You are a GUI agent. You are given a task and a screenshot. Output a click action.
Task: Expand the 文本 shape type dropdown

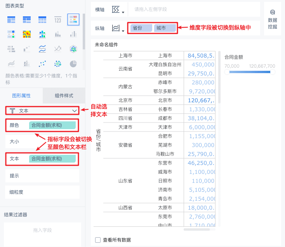(x=74, y=111)
